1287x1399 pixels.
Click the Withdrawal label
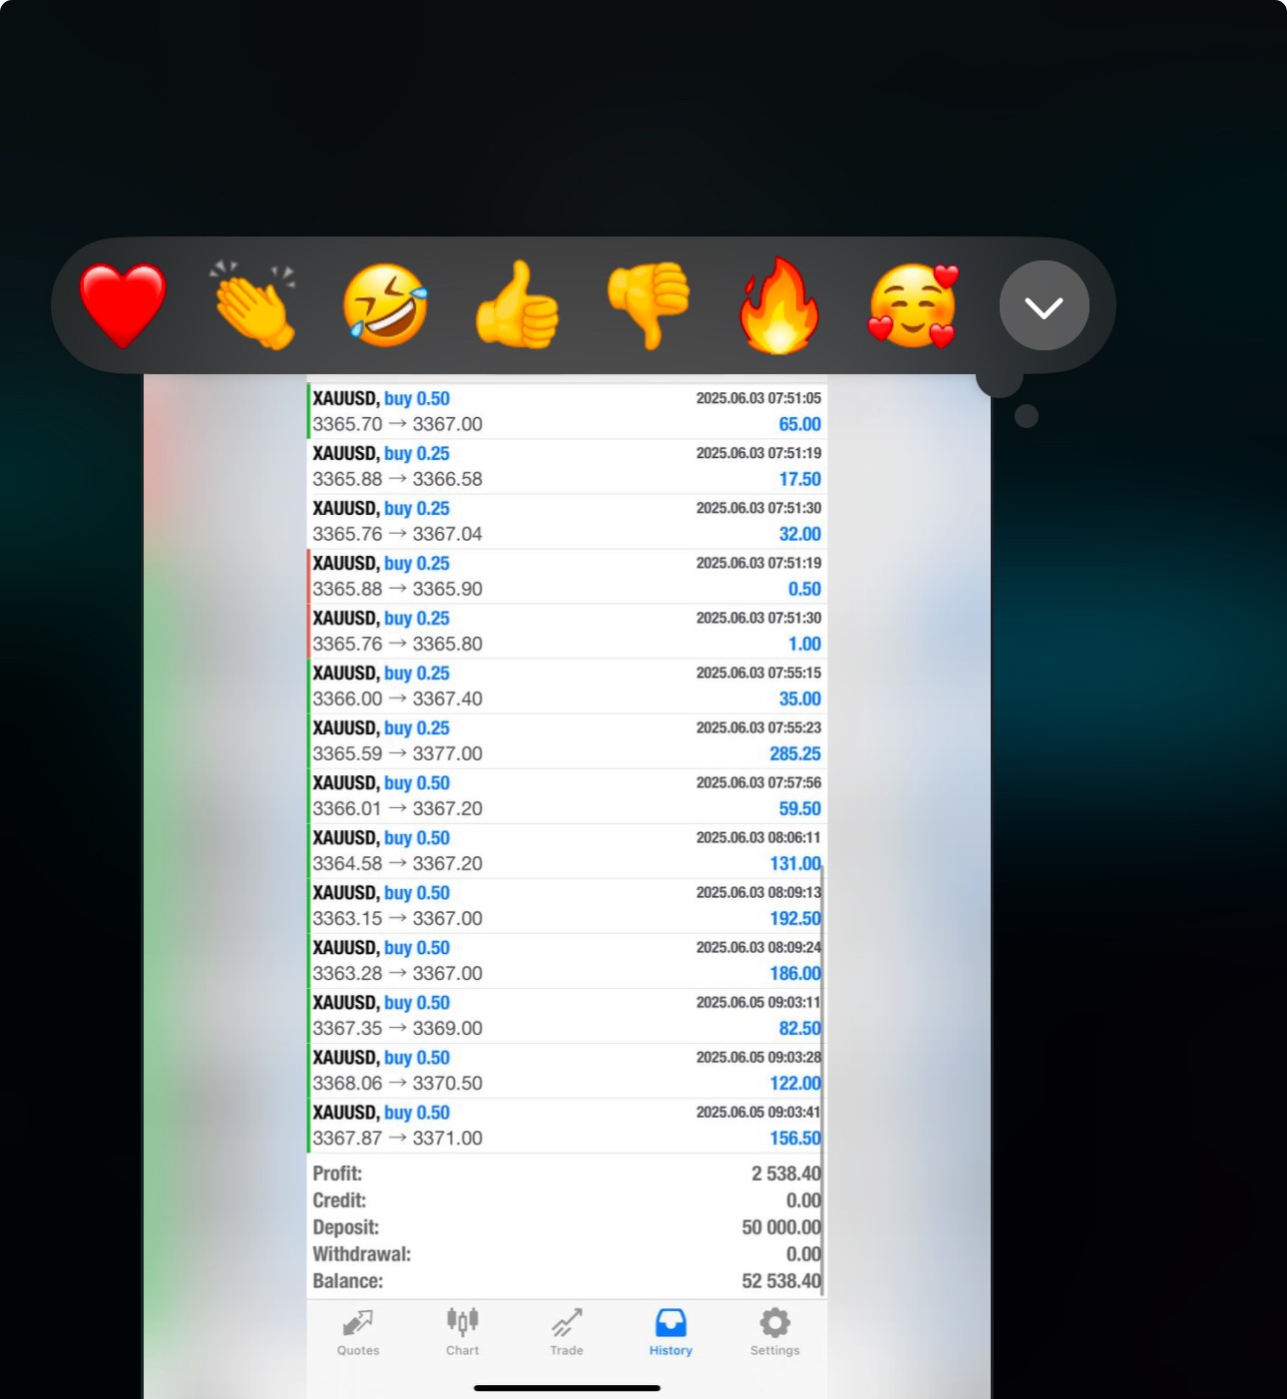361,1254
